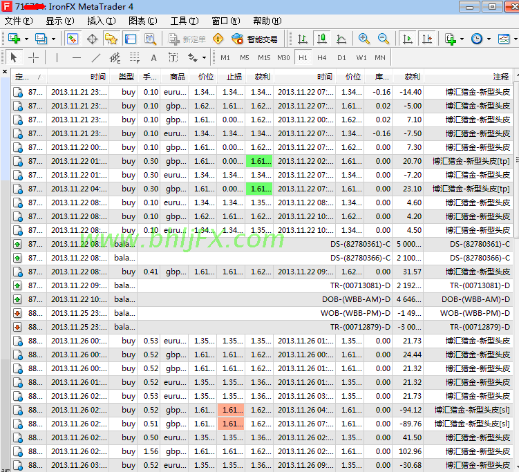Select the trendline tool
The width and height of the screenshot is (519, 472).
point(96,58)
